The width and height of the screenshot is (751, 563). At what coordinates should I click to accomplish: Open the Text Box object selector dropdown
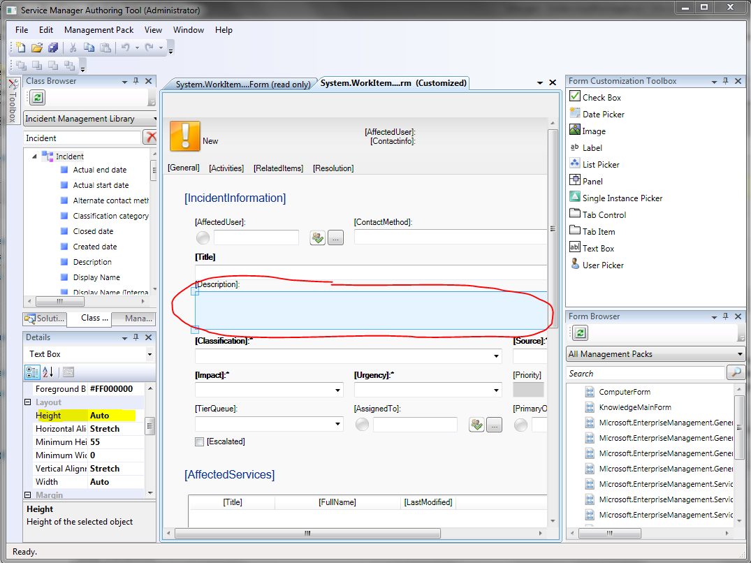pyautogui.click(x=150, y=354)
